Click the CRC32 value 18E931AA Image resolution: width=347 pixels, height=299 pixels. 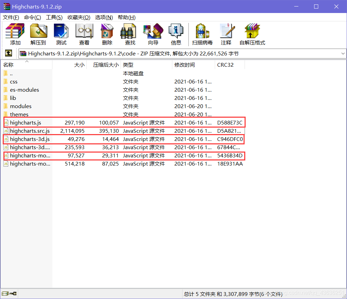pos(230,164)
